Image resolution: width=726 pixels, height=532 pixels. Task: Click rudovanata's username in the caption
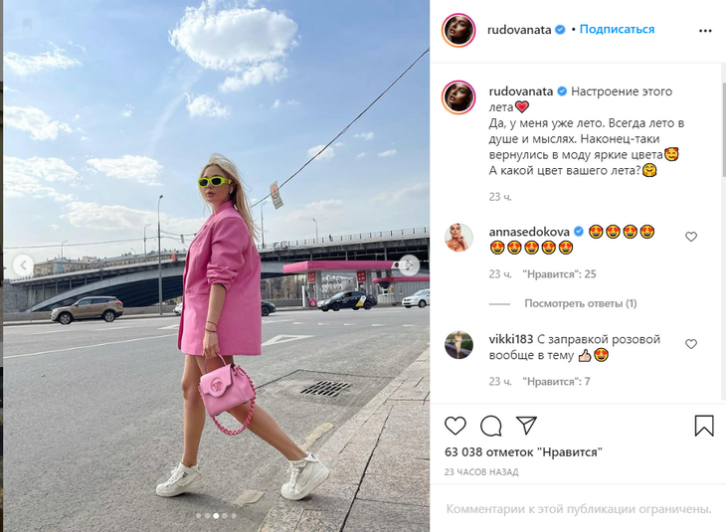click(x=521, y=91)
